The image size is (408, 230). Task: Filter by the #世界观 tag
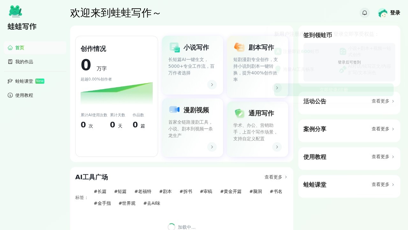[127, 203]
